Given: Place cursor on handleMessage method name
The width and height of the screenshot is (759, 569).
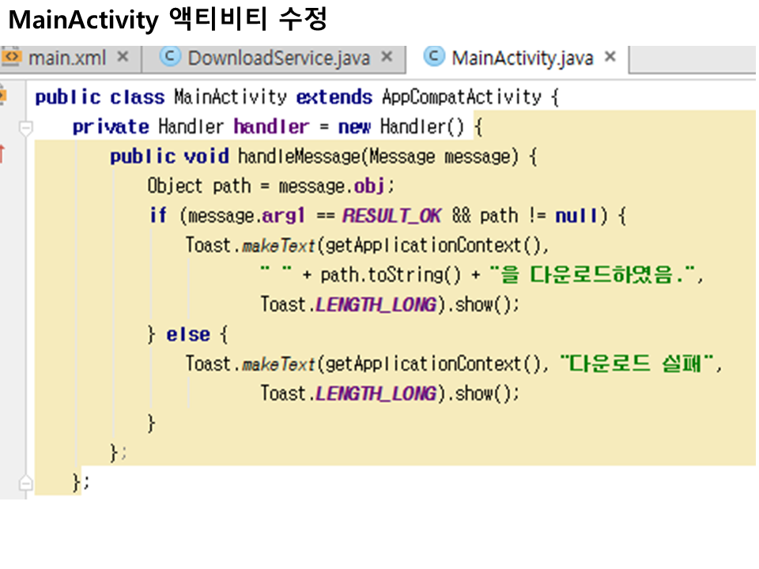Looking at the screenshot, I should point(298,156).
